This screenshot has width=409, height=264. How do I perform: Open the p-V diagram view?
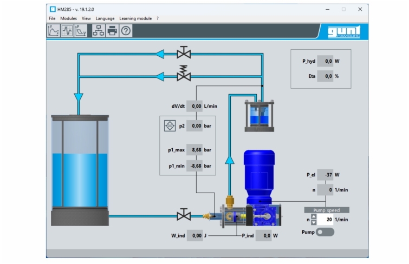[80, 31]
